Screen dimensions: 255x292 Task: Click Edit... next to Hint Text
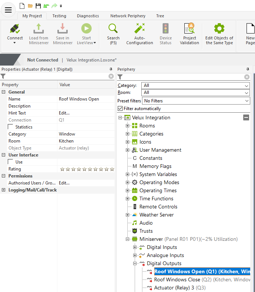point(64,113)
